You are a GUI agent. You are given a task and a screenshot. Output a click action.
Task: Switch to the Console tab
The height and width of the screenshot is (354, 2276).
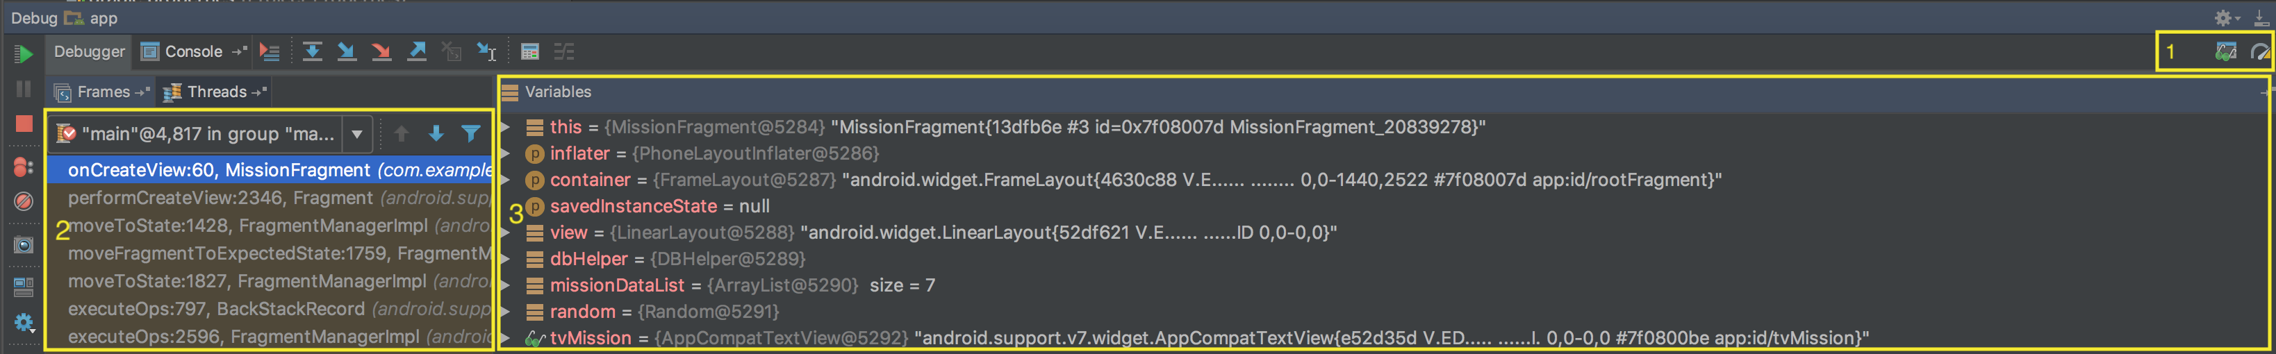tap(183, 52)
